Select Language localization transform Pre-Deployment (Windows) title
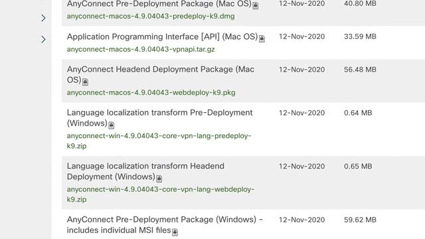The image size is (425, 239). [159, 118]
